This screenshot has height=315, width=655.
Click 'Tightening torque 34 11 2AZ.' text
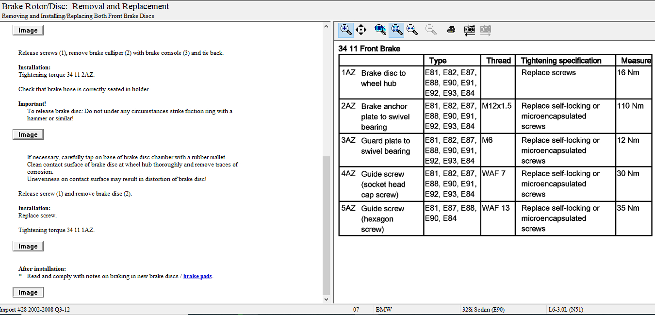pyautogui.click(x=56, y=75)
